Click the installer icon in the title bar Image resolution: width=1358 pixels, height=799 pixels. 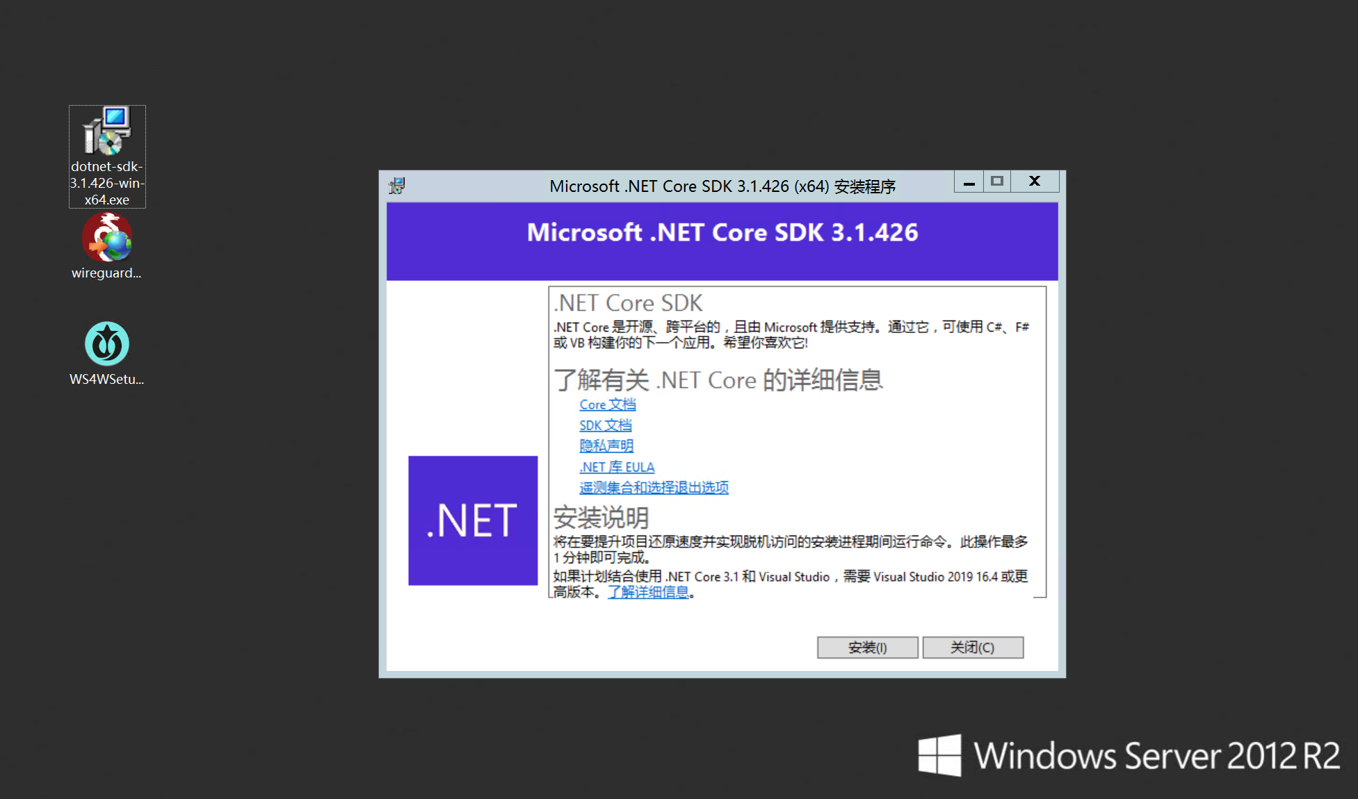(x=397, y=186)
